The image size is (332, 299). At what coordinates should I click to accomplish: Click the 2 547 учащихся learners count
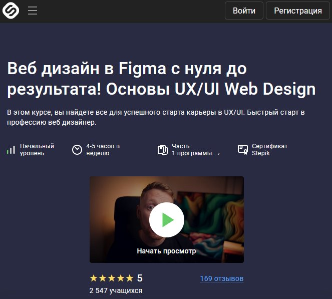pos(116,290)
